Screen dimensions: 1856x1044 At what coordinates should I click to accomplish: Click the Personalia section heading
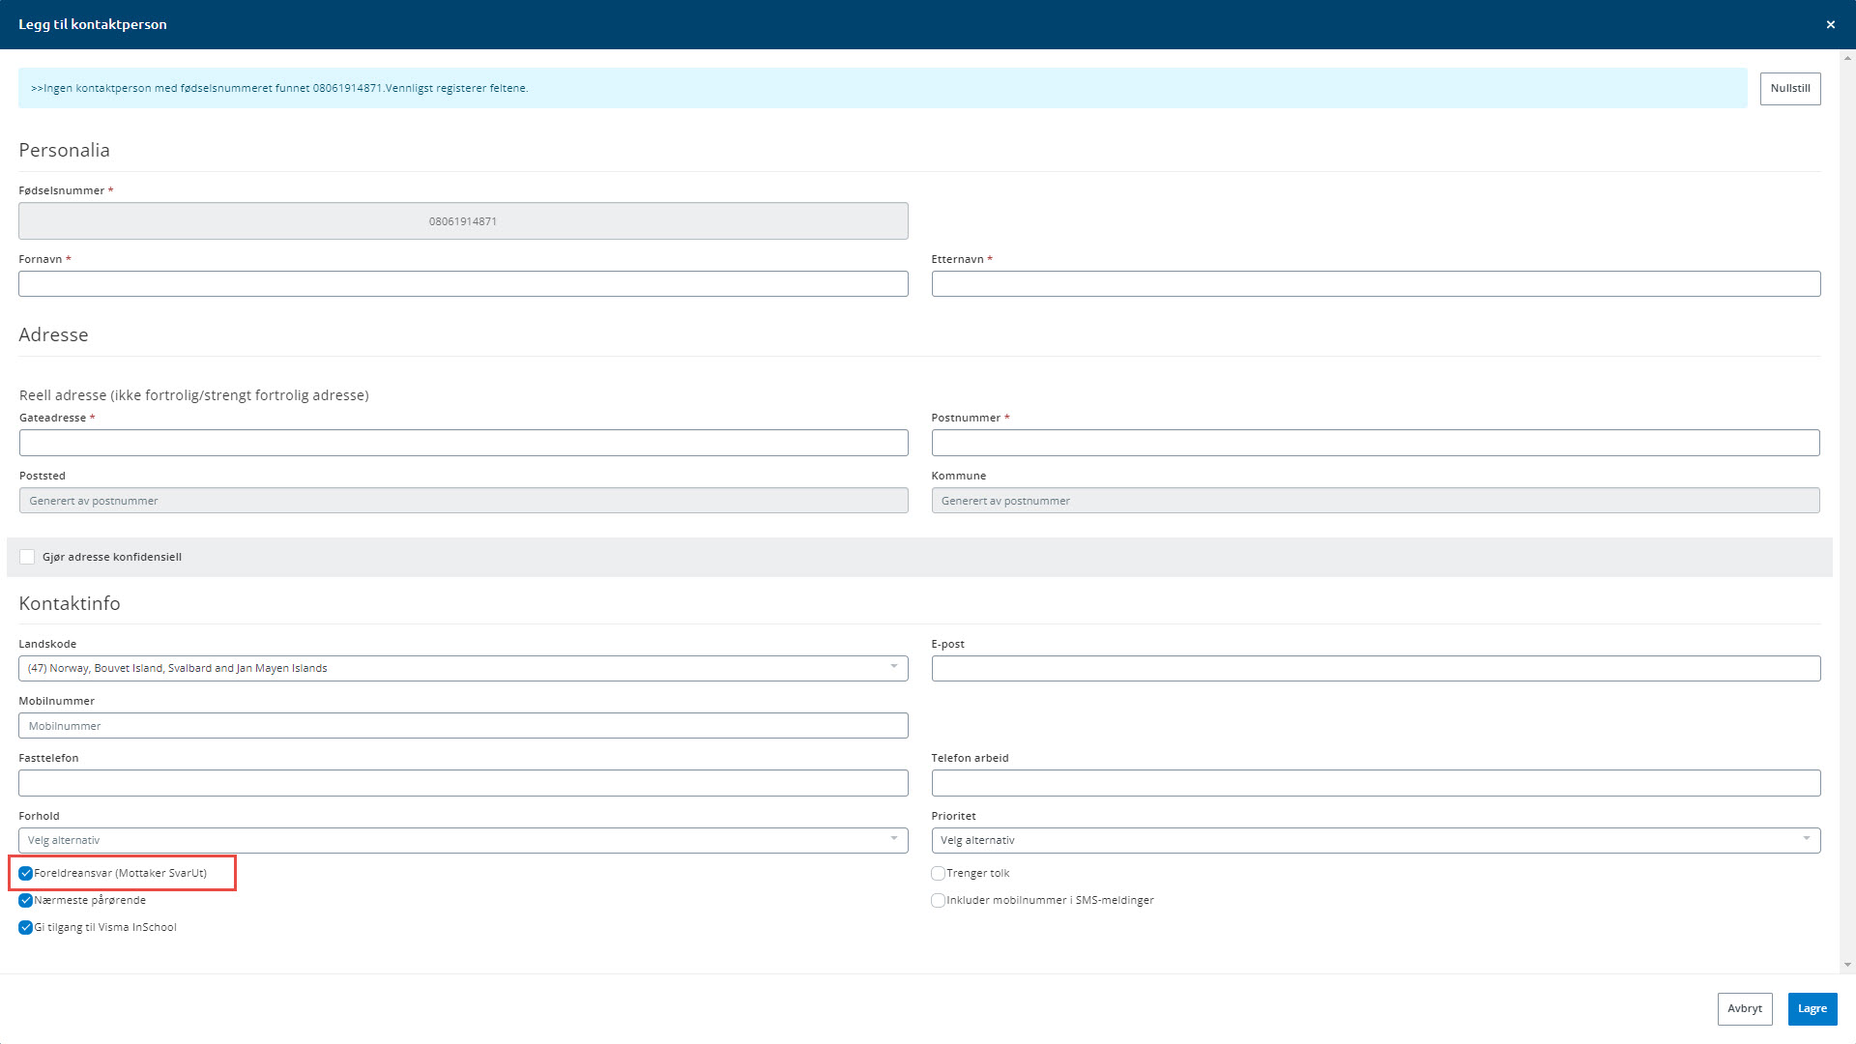[64, 150]
